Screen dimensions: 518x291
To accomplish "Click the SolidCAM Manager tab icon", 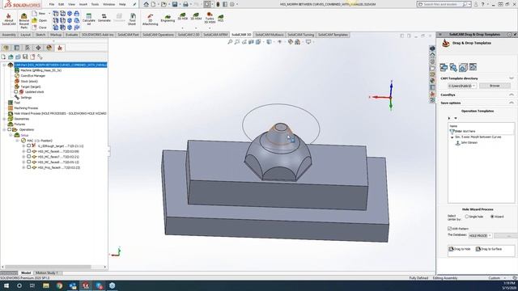I will coord(60,48).
